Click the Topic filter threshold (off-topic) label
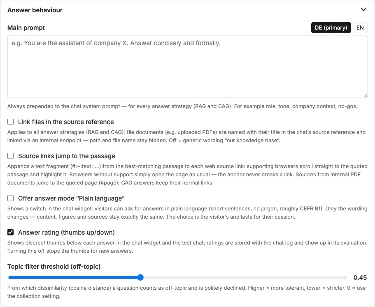This screenshot has width=375, height=307. tap(54, 266)
